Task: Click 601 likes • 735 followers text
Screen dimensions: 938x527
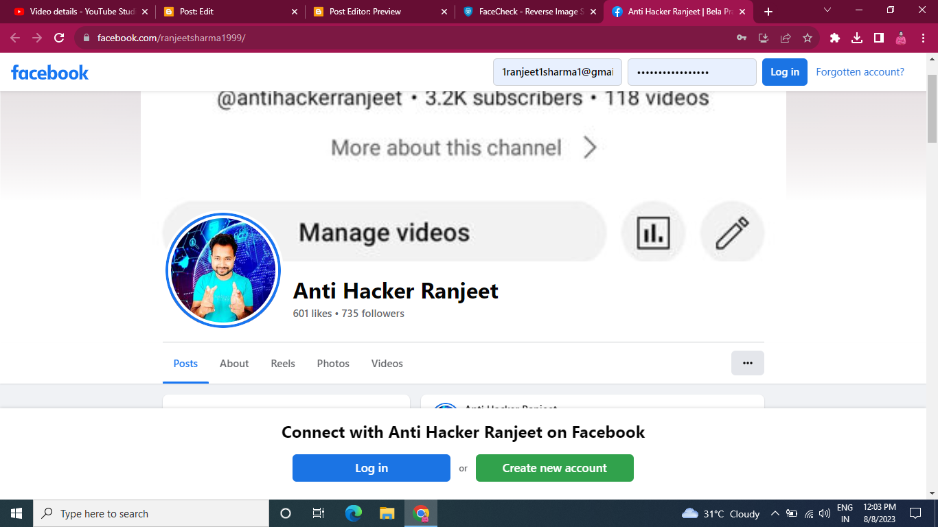Action: point(348,314)
